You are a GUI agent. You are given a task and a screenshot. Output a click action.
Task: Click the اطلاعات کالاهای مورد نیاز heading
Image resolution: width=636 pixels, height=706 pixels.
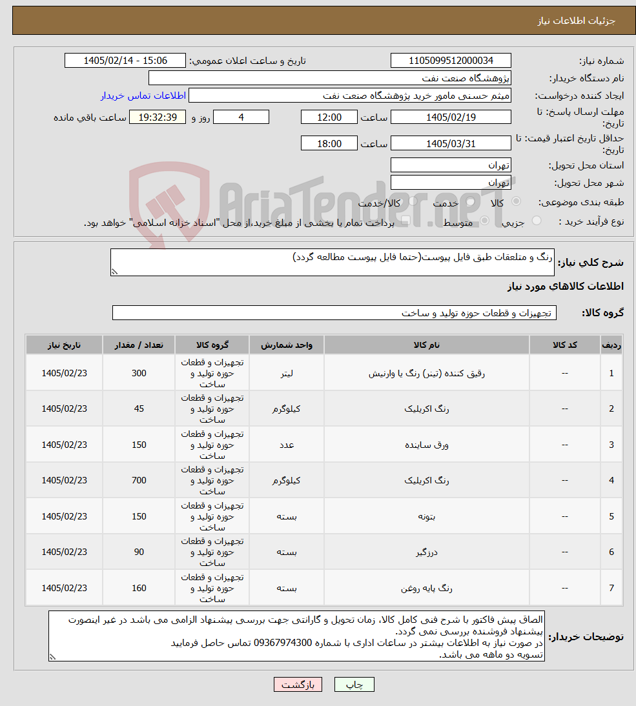[x=565, y=287]
